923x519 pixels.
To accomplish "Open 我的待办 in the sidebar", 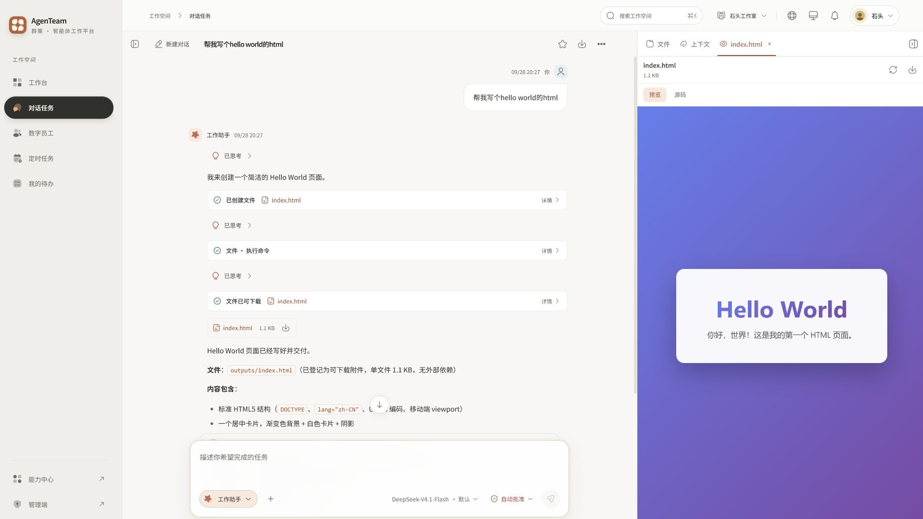I will (59, 184).
